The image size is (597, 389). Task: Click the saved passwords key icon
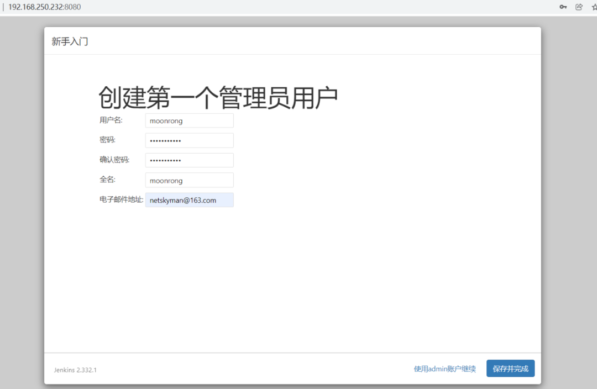click(x=563, y=7)
